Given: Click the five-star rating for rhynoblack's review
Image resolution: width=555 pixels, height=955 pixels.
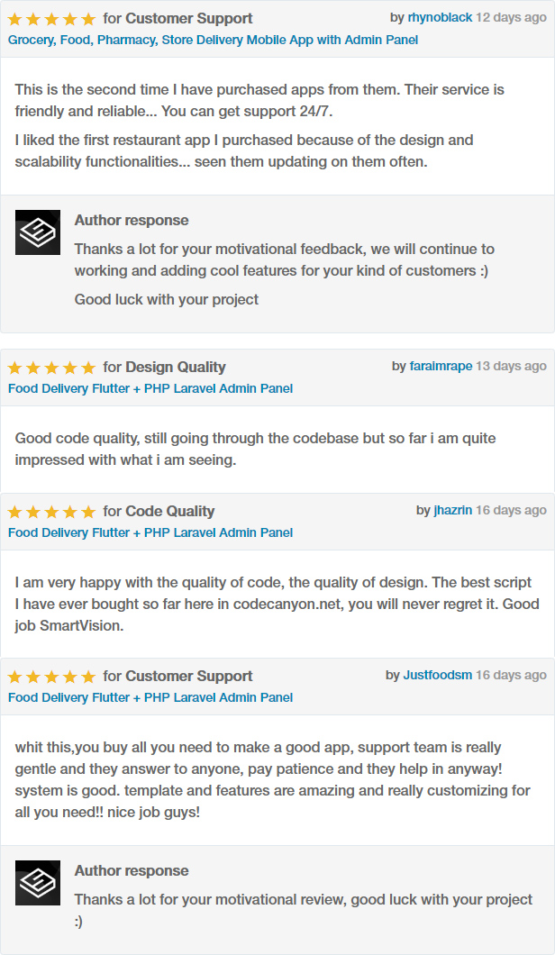Looking at the screenshot, I should (x=51, y=19).
